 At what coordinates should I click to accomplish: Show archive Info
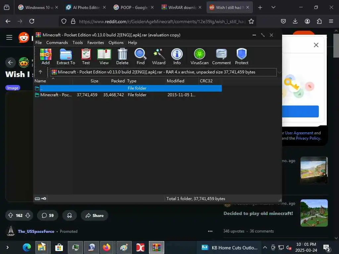tap(177, 57)
